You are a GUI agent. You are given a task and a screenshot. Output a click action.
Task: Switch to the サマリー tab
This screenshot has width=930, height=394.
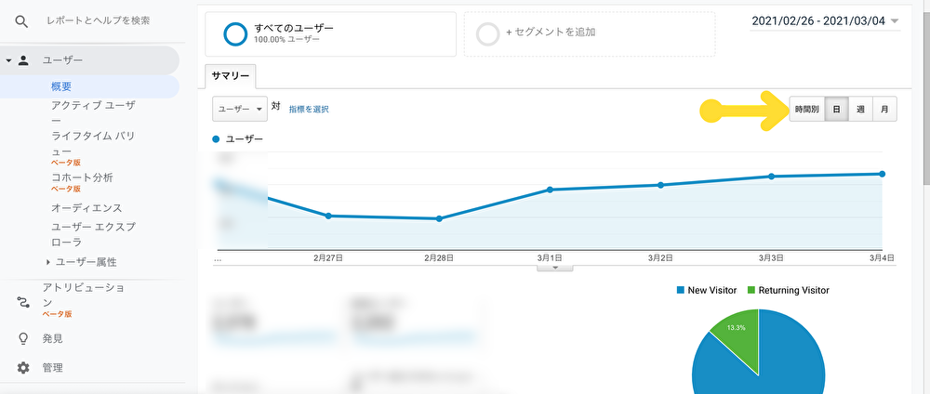click(230, 76)
